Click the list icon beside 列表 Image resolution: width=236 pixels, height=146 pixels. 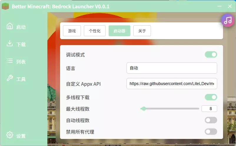click(10, 61)
